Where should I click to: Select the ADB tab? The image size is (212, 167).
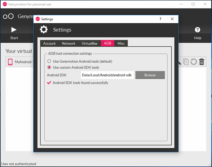point(108,43)
